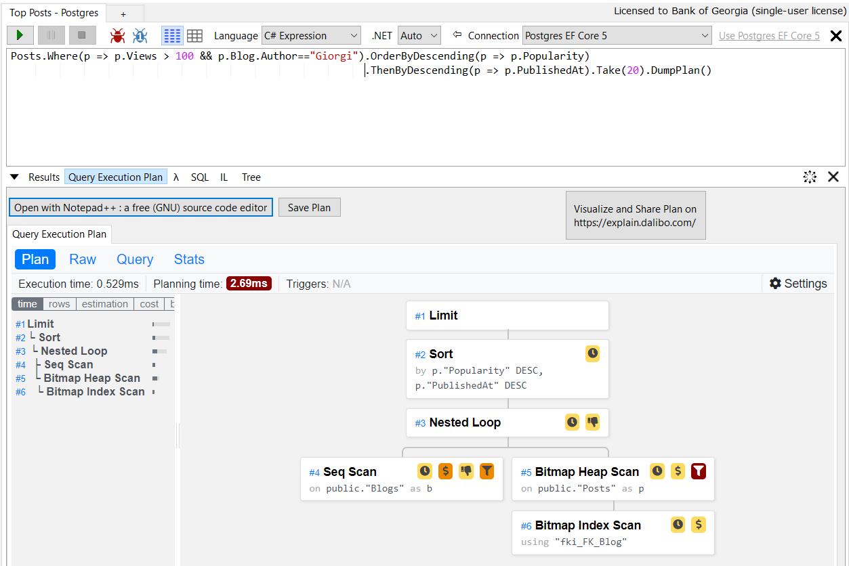Select the Plan view pill
This screenshot has height=566, width=849.
pyautogui.click(x=35, y=259)
